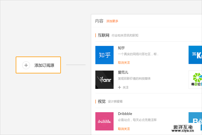Open the Dribbble title text
Image resolution: width=202 pixels, height=135 pixels.
click(125, 114)
